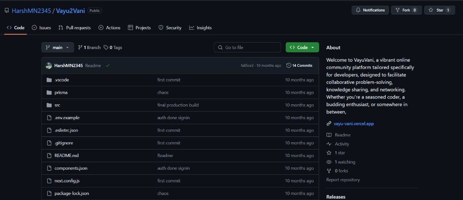
Task: Open the next.config.js file
Action: pyautogui.click(x=67, y=181)
